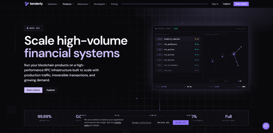273x133 pixels.
Task: Expand the Solutions menu
Action: point(53,4)
